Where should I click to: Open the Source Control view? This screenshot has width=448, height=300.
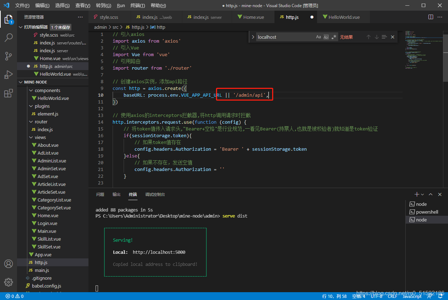pos(9,56)
